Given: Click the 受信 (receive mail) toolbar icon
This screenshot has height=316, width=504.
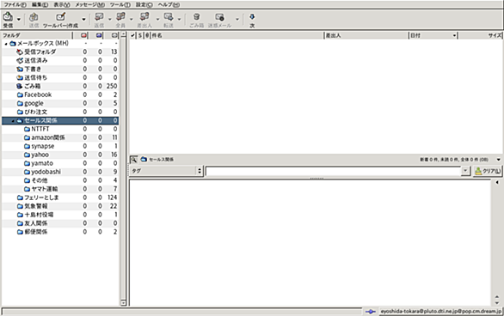Looking at the screenshot, I should (8, 17).
